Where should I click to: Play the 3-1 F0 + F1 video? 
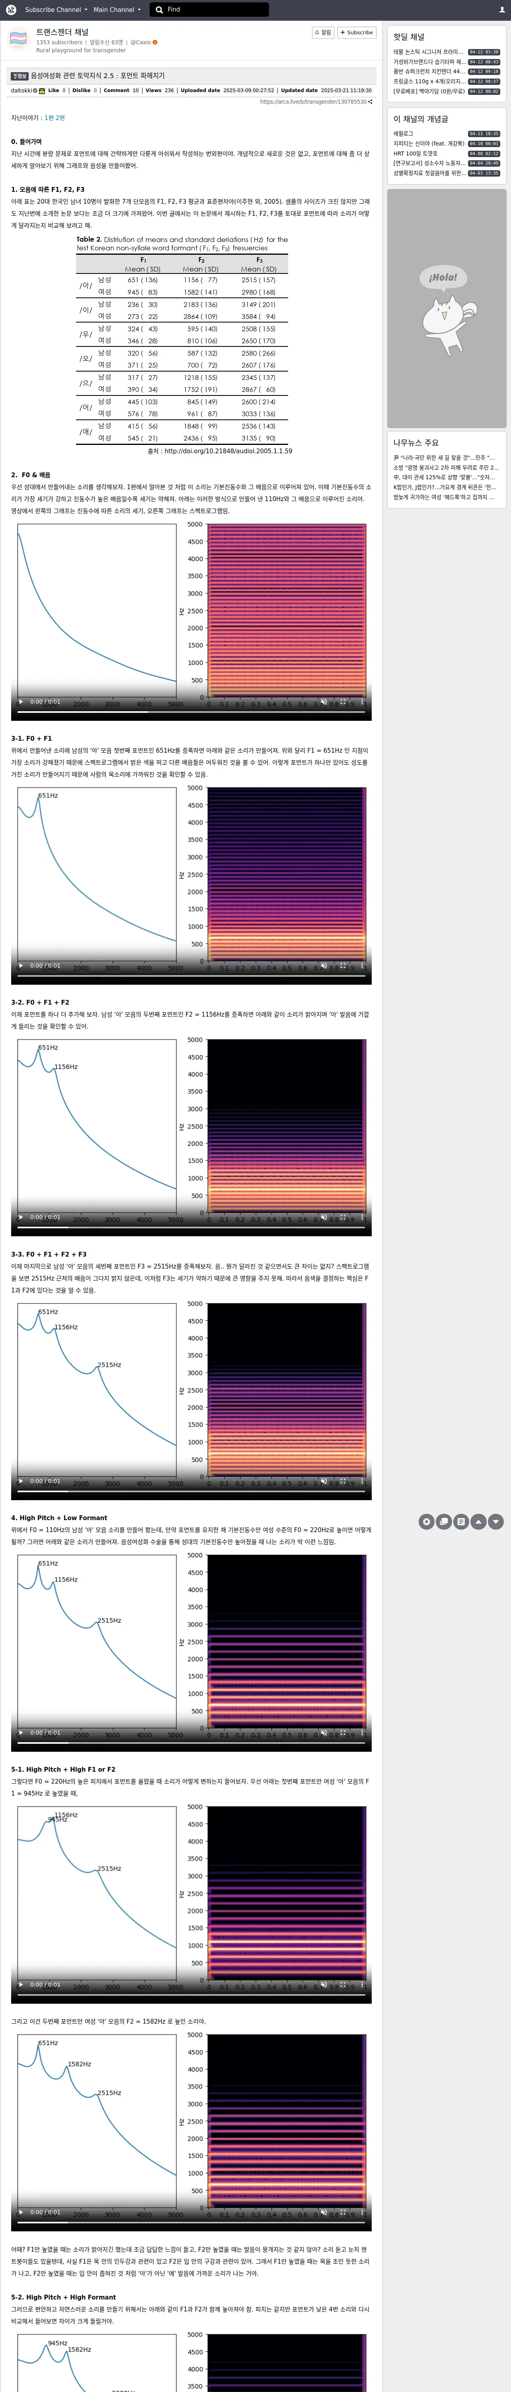(20, 966)
